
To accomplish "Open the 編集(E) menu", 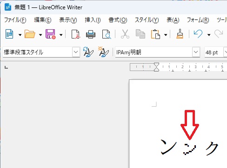I will tap(43, 20).
